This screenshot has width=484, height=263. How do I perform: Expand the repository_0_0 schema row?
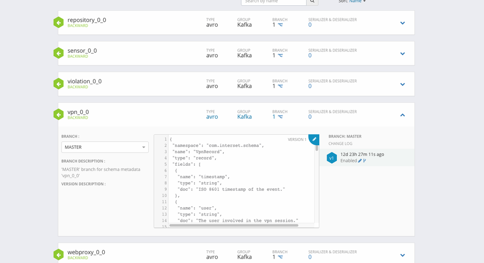pos(402,23)
